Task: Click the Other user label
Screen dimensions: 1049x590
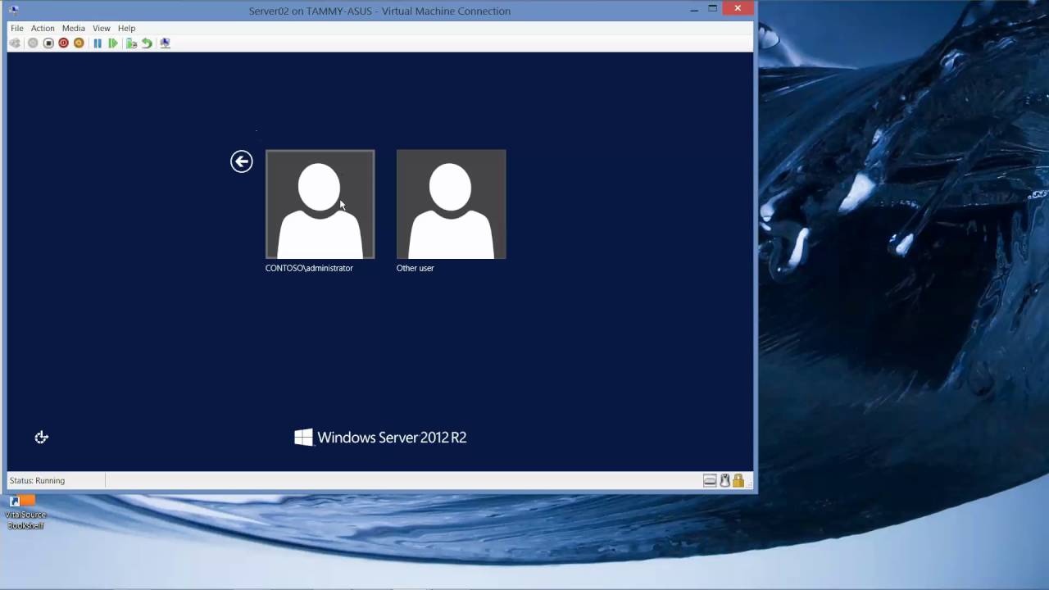Action: point(416,268)
